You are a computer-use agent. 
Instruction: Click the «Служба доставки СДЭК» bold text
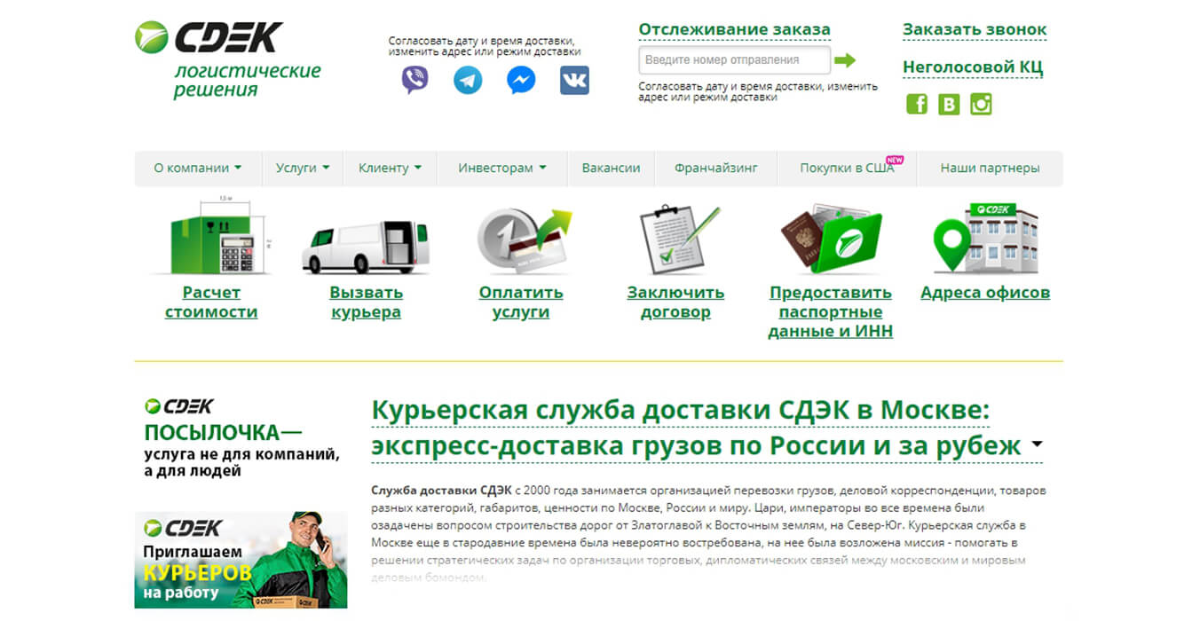[440, 491]
